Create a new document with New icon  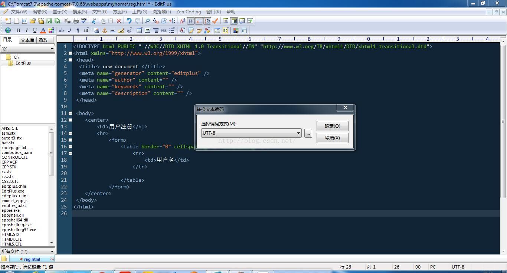click(x=8, y=21)
